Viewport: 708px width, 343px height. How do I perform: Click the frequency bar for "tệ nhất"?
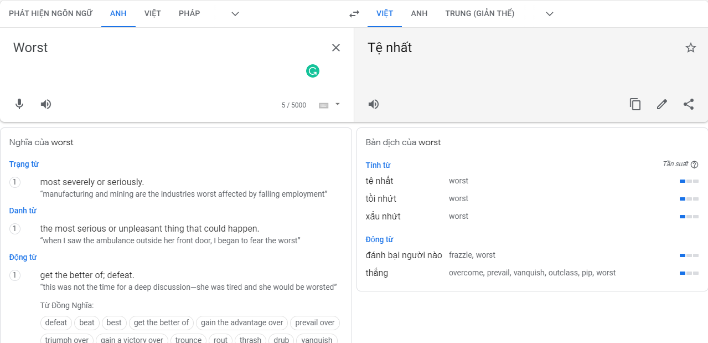[x=689, y=181]
